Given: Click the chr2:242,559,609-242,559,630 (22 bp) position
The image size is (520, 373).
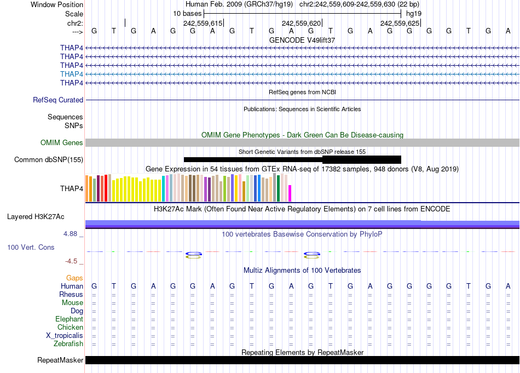Looking at the screenshot, I should 359,4.
